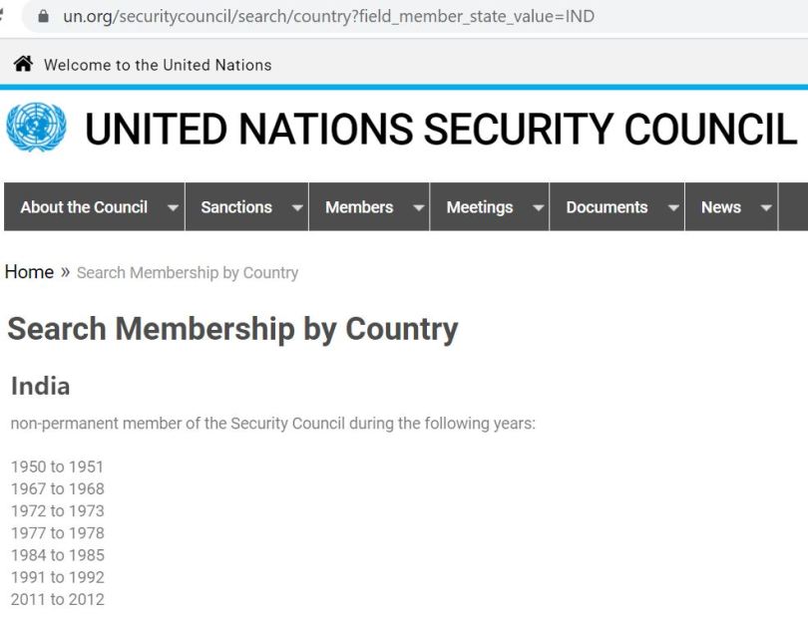Click the United Nations emblem logo
808x618 pixels.
point(36,130)
